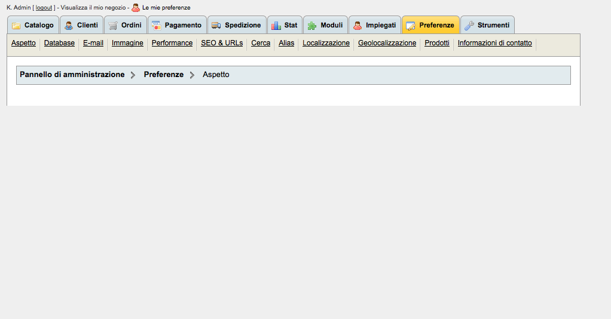Open Le mie preferenze link
This screenshot has width=611, height=319.
coord(166,8)
